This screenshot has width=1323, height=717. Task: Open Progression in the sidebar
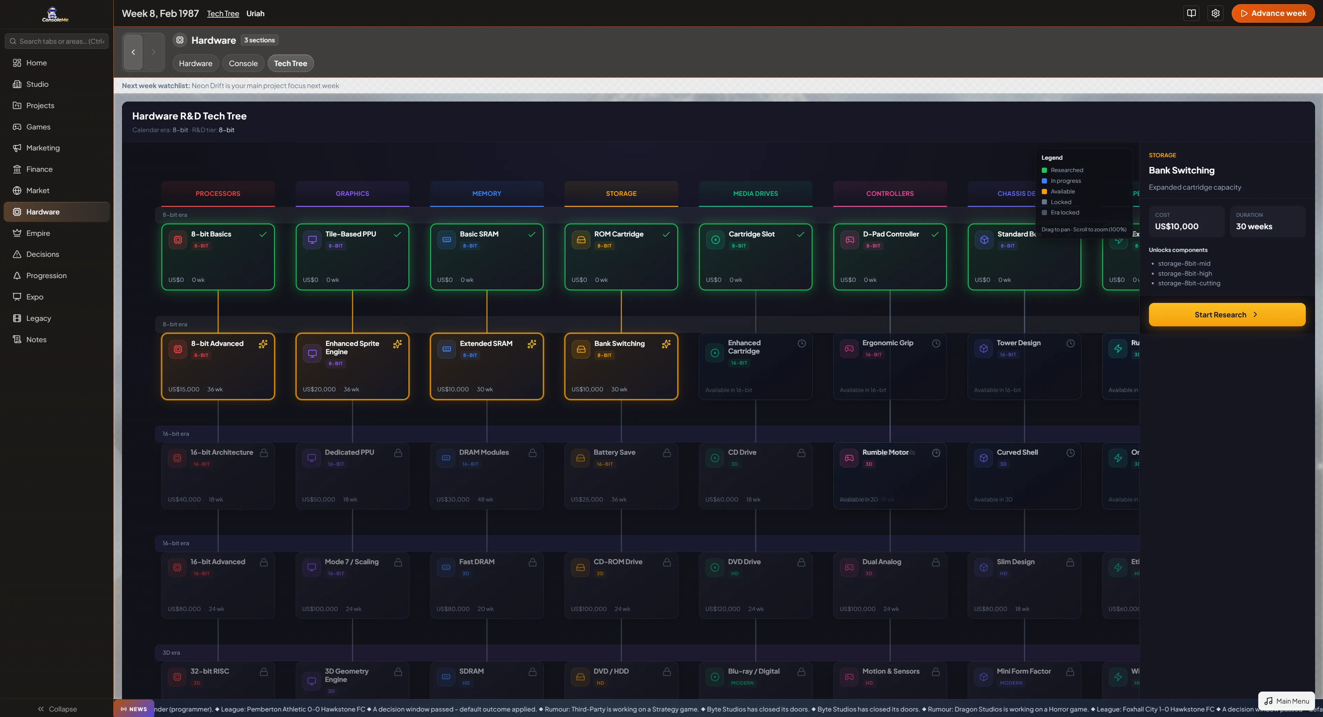coord(57,275)
